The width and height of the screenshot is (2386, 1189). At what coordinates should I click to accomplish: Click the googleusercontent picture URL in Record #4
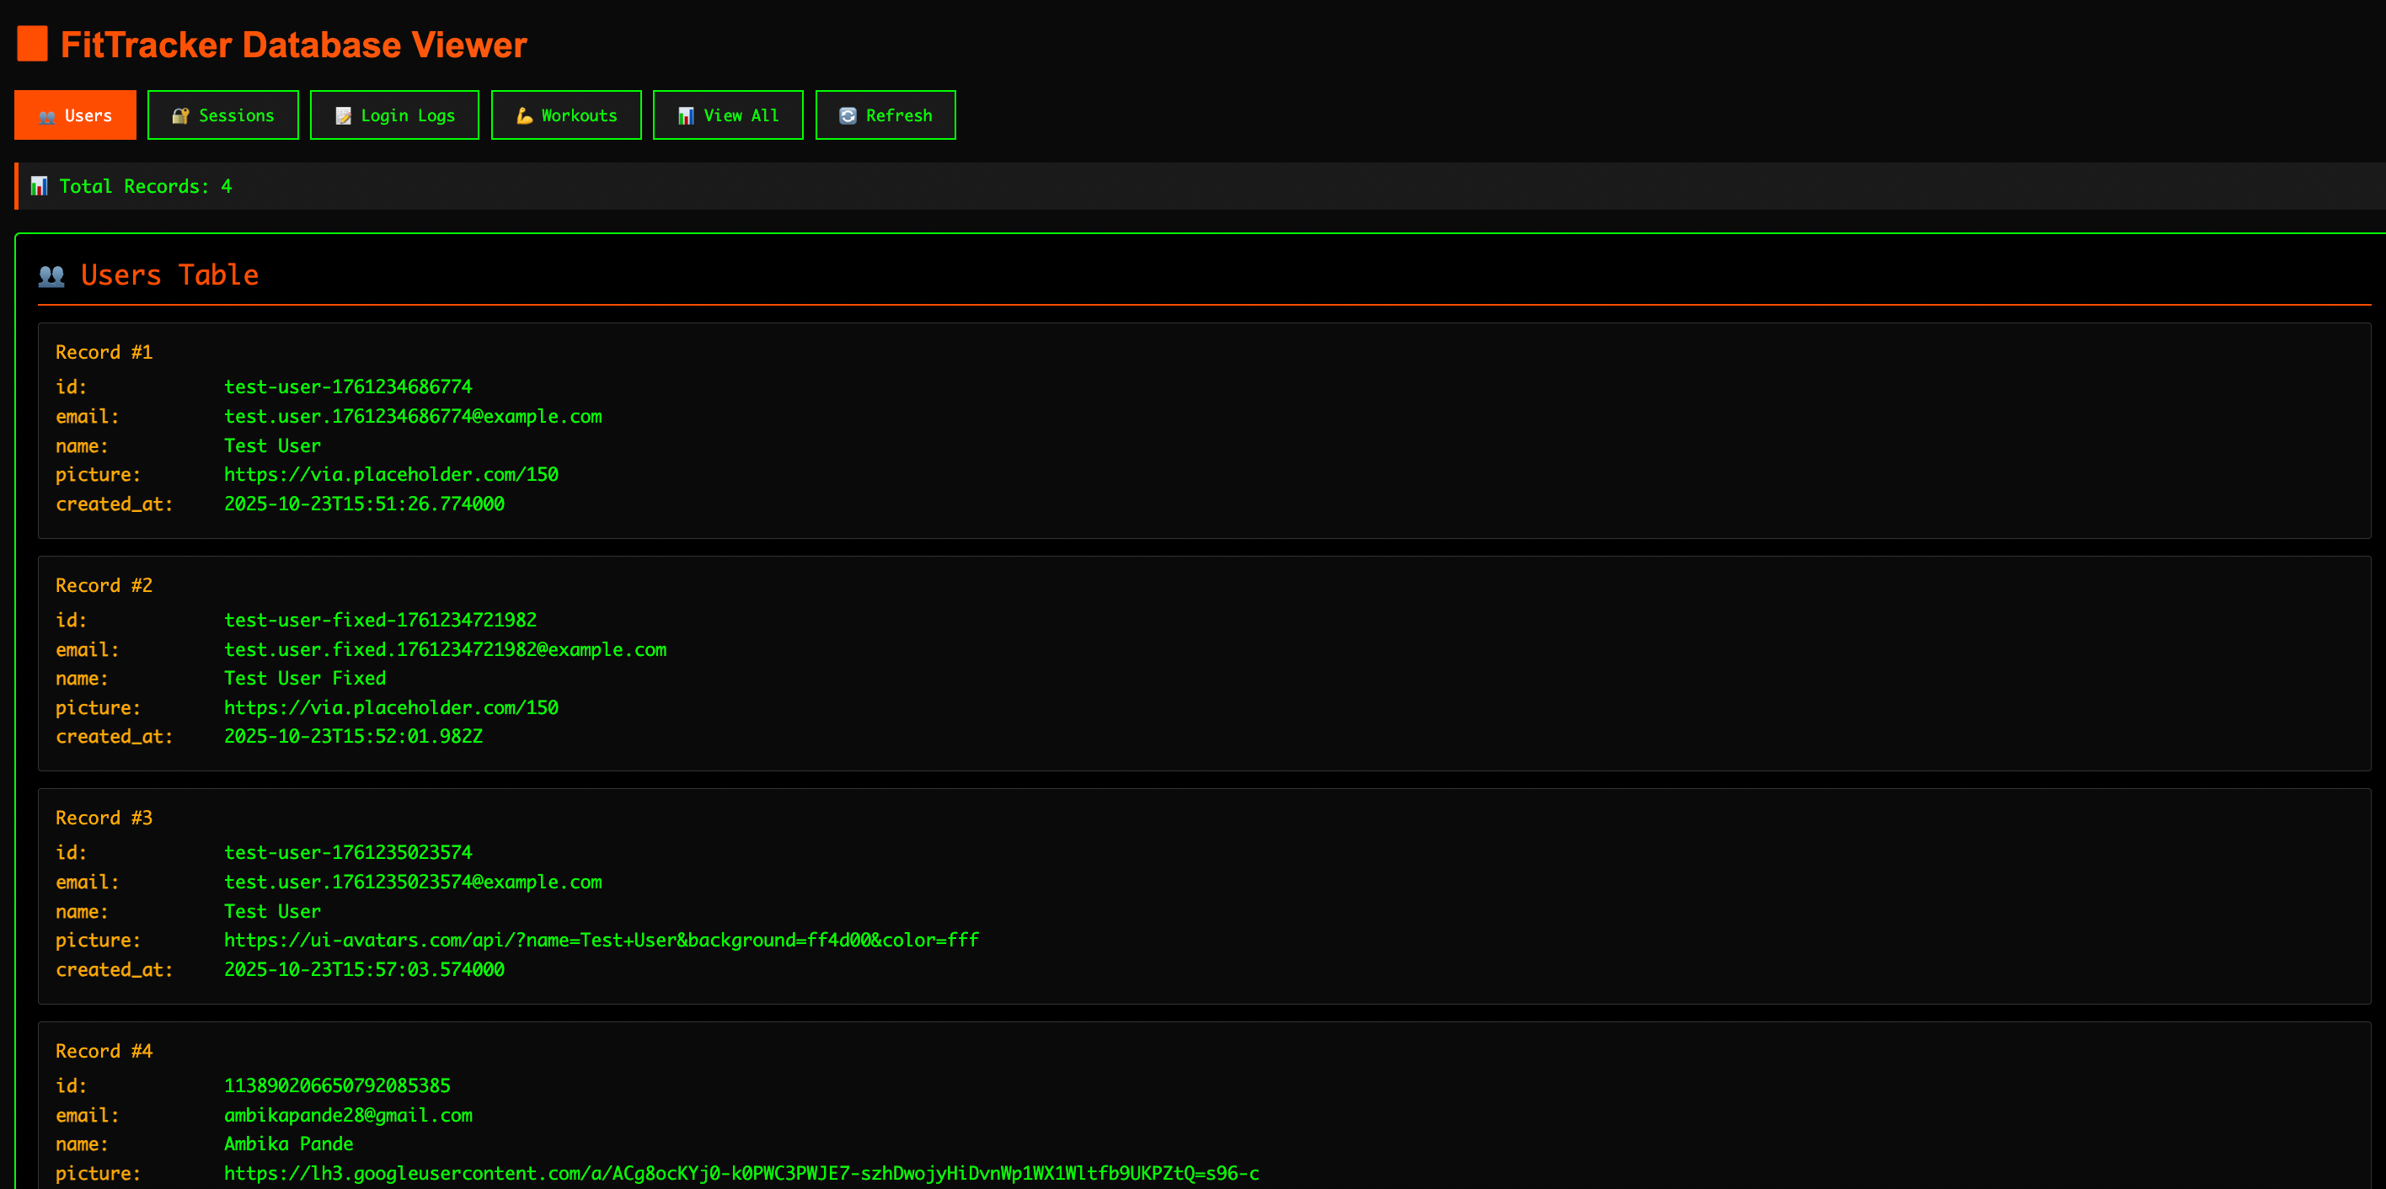741,1173
